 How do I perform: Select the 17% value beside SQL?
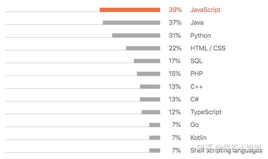coord(175,61)
